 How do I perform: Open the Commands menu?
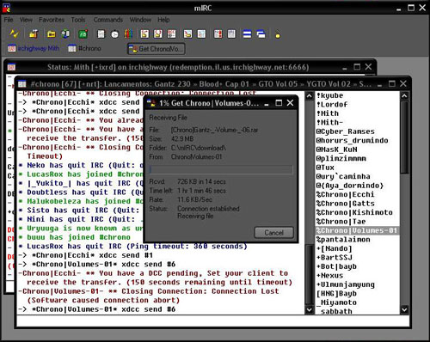108,20
